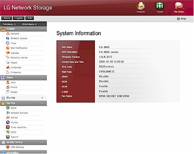The image size is (194, 154).
Task: Open the Power icon in System menu
Action: pos(8,62)
